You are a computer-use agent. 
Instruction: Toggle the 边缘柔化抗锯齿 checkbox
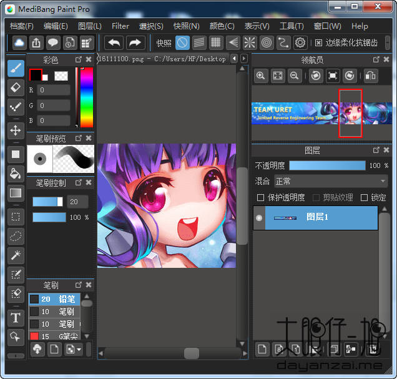[x=318, y=43]
